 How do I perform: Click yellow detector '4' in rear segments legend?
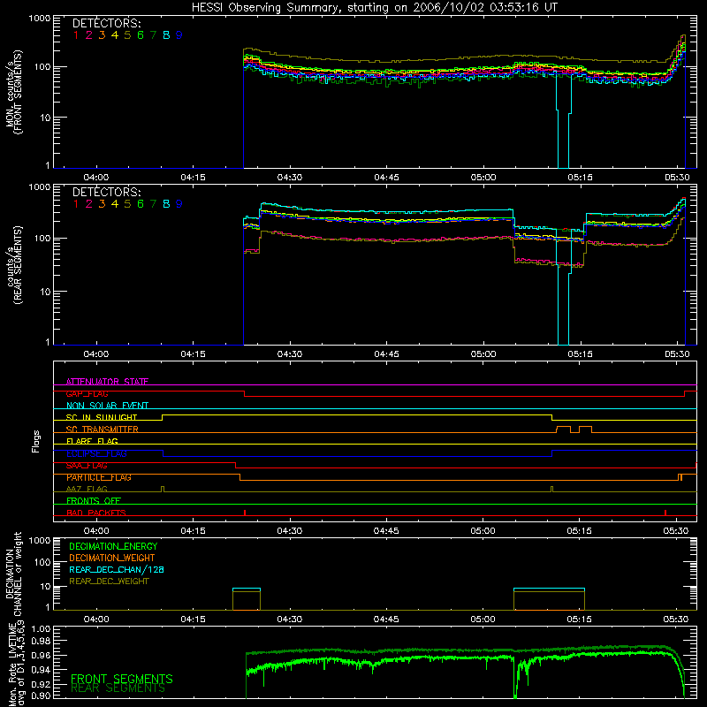115,204
